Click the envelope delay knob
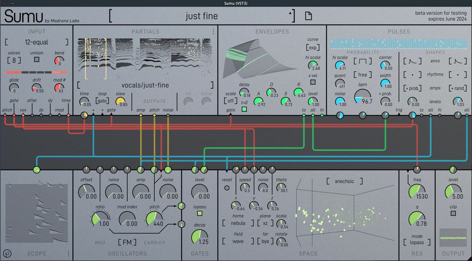This screenshot has height=261, width=472. pyautogui.click(x=244, y=93)
